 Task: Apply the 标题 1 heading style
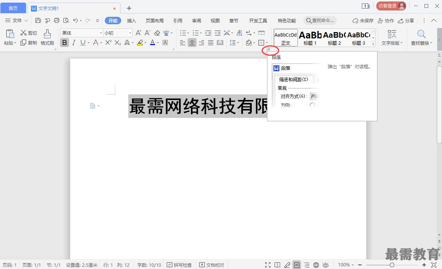(x=310, y=38)
